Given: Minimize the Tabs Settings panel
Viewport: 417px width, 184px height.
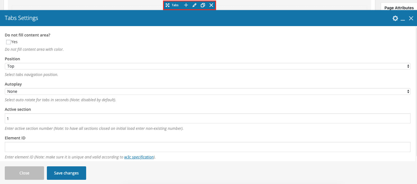Looking at the screenshot, I should pos(403,19).
